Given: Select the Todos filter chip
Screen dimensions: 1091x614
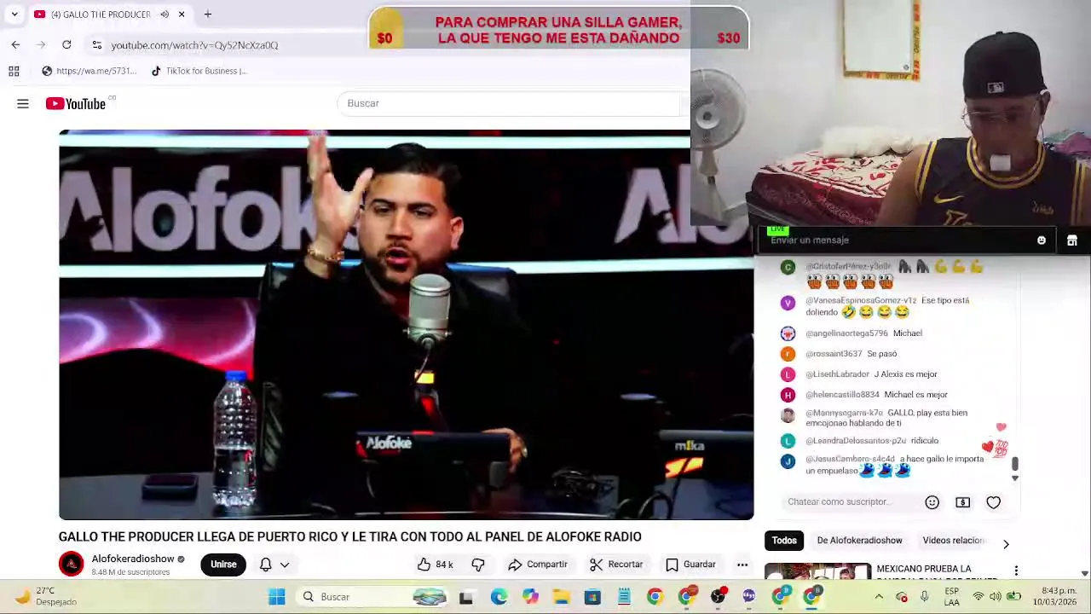Looking at the screenshot, I should 784,540.
